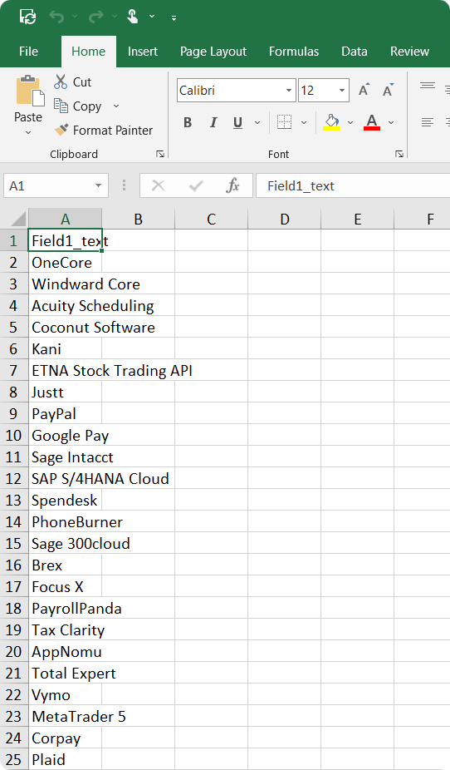Image resolution: width=450 pixels, height=770 pixels.
Task: Select cell containing MetaTrader 5
Action: click(x=66, y=717)
